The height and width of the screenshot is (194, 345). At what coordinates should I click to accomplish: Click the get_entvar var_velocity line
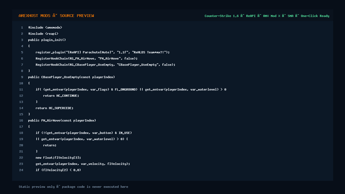tap(83, 164)
